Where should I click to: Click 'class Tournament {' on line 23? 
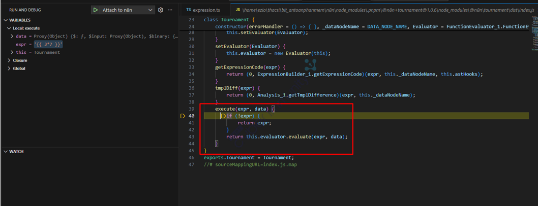(229, 19)
